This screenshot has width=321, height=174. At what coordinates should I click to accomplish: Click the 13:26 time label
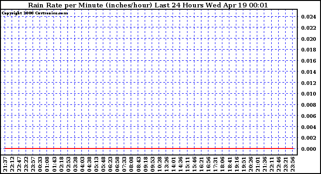coord(166,164)
